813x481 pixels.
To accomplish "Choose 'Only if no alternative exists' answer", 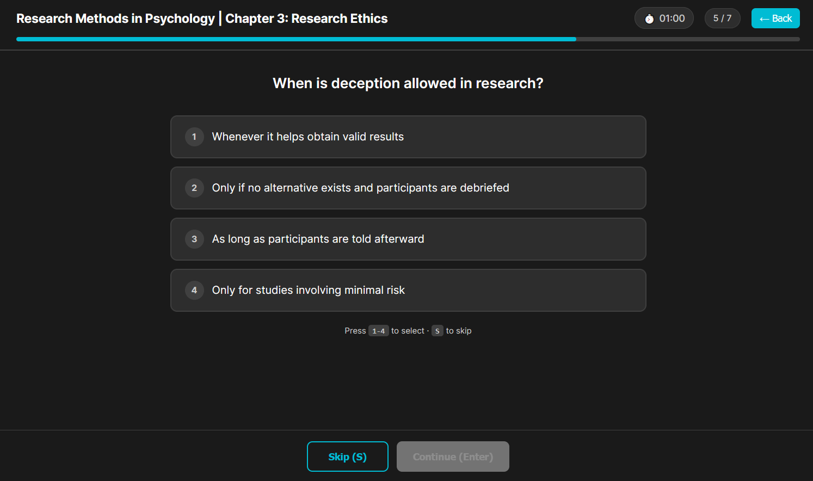I will 408,188.
